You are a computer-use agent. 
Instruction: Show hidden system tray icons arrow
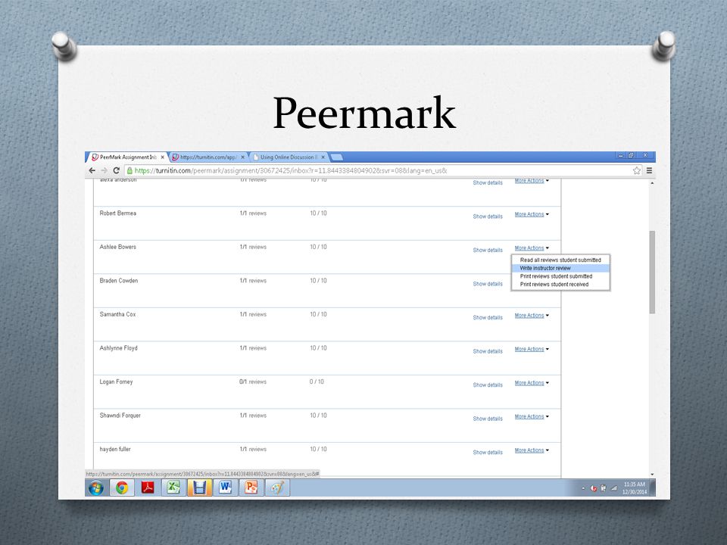pyautogui.click(x=583, y=488)
